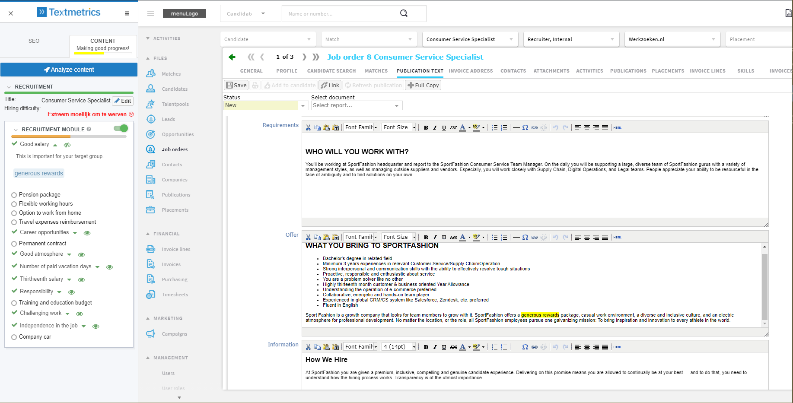The height and width of the screenshot is (403, 793).
Task: Select Travel expenses reimbursement option
Action: [x=14, y=222]
